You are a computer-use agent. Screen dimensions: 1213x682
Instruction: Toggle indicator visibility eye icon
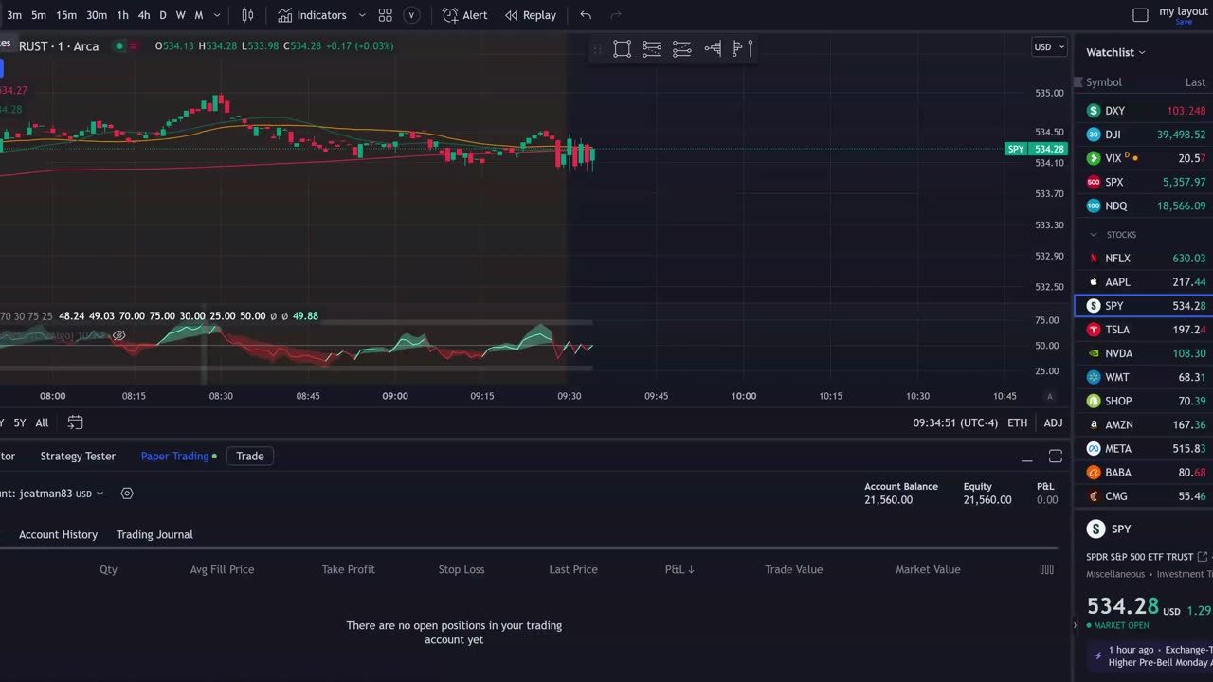[119, 335]
